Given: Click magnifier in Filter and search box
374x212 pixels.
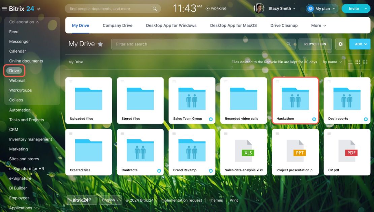Looking at the screenshot, I should pyautogui.click(x=289, y=44).
